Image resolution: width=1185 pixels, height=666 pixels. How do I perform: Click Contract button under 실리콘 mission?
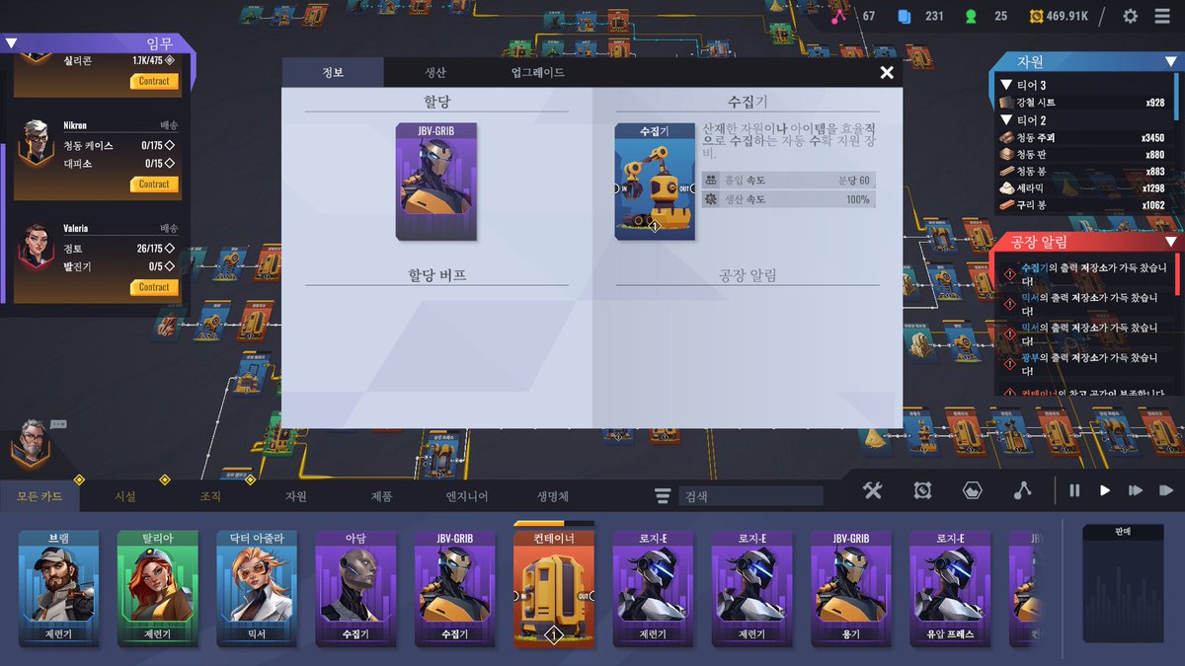point(154,82)
